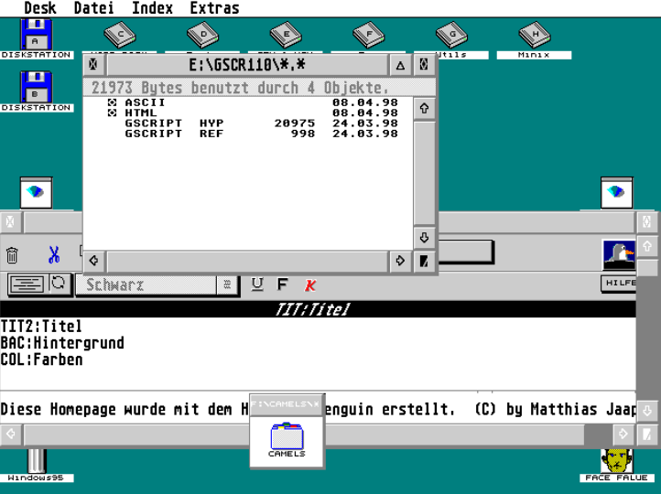The image size is (661, 494).
Task: Open the FACE FALUE desktop icon
Action: point(616,461)
